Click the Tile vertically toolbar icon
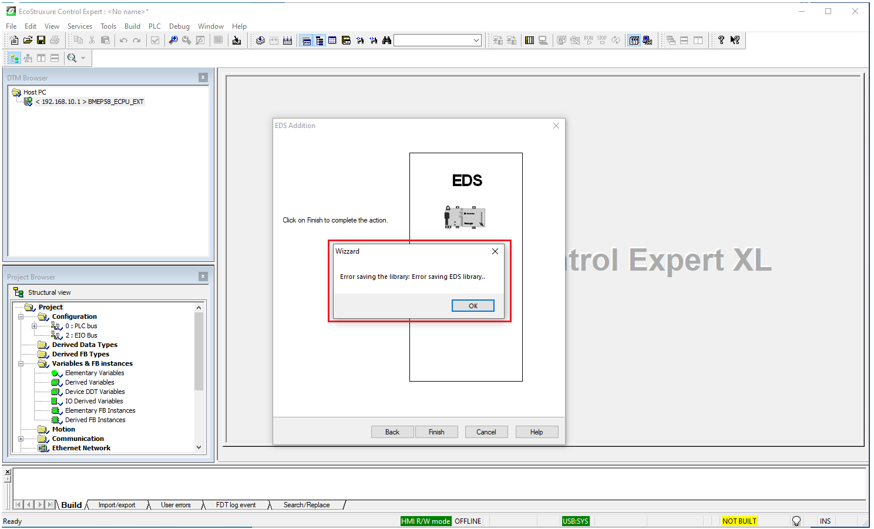Screen dimensions: 874x529 click(x=698, y=41)
